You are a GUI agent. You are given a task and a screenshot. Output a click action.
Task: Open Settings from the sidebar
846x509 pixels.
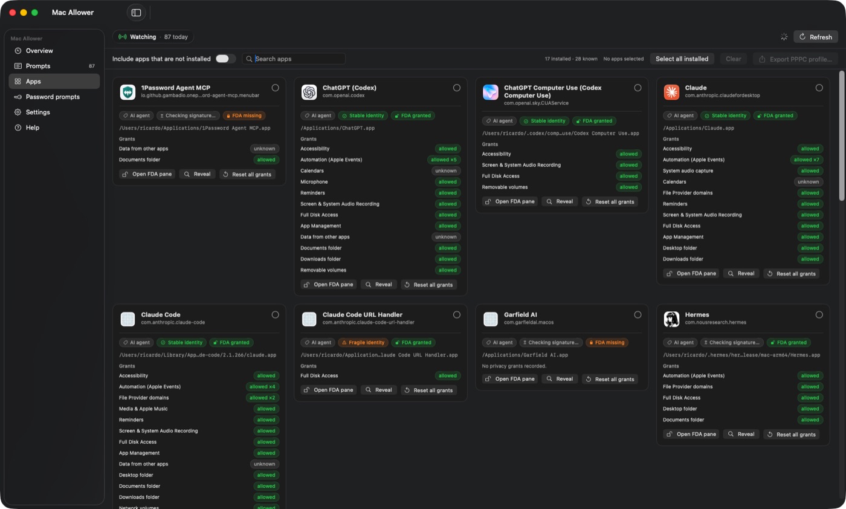54,112
